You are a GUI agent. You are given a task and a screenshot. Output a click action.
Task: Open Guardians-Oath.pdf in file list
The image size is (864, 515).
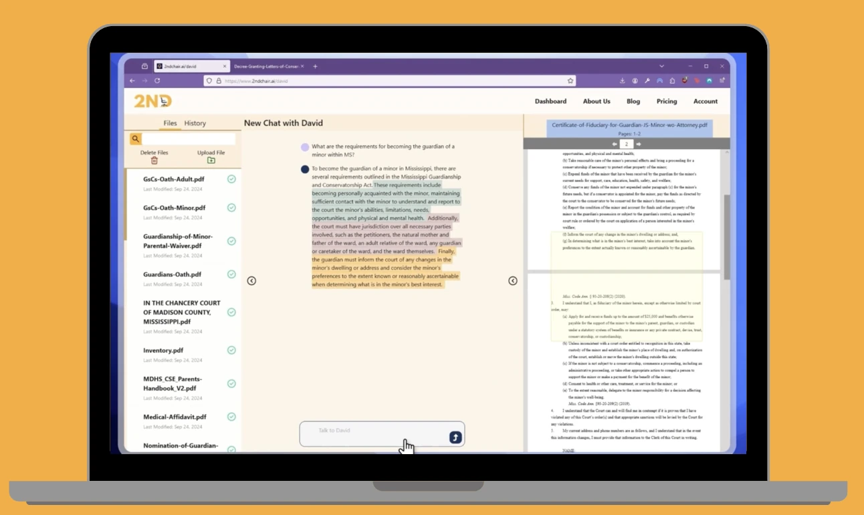click(x=172, y=274)
